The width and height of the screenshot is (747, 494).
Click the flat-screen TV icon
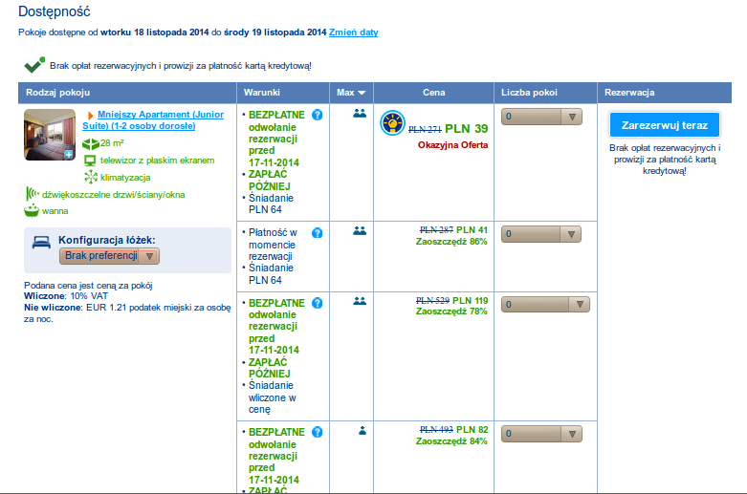click(90, 161)
